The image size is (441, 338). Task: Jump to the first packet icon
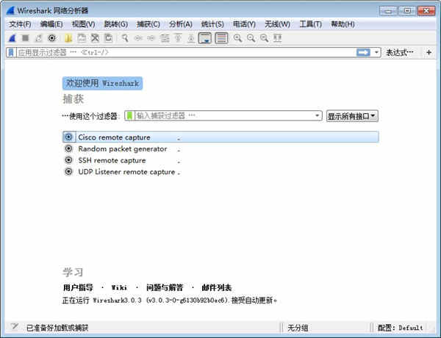click(178, 38)
